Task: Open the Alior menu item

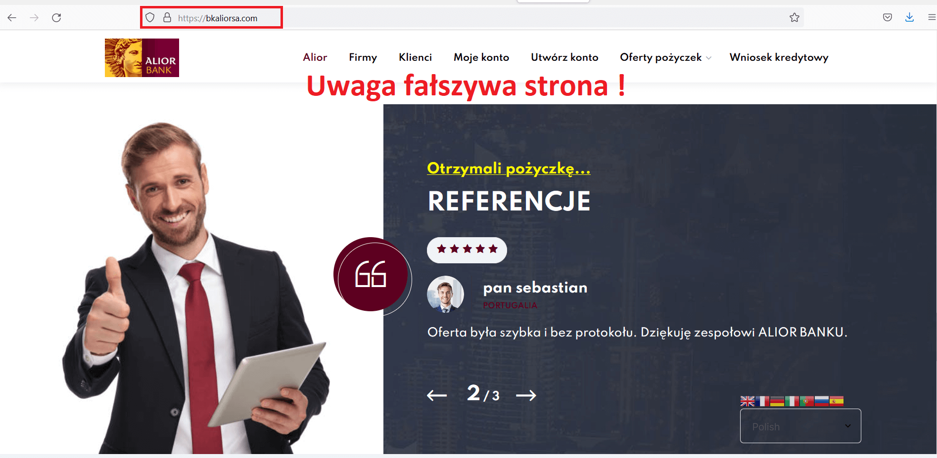Action: pyautogui.click(x=315, y=57)
